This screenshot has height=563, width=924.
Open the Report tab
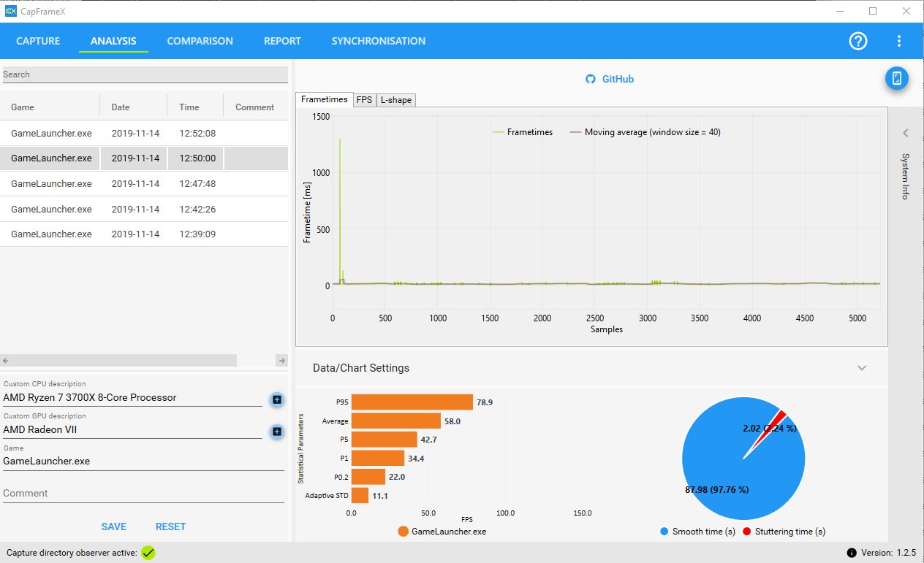click(282, 41)
